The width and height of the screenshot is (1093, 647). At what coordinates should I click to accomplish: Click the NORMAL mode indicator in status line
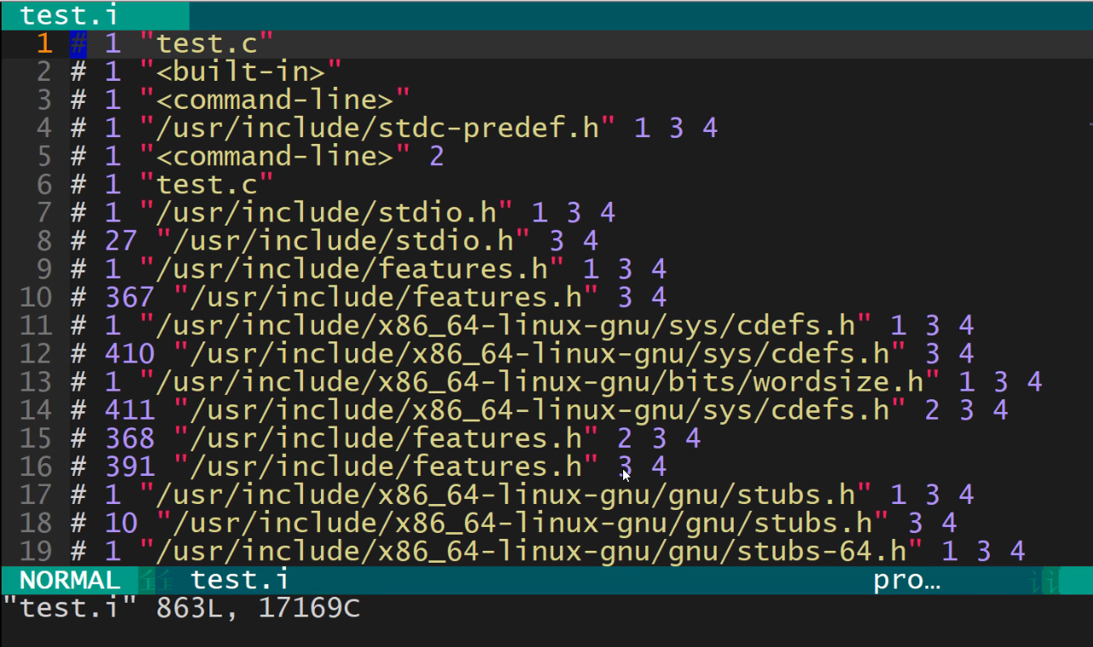[x=71, y=581]
